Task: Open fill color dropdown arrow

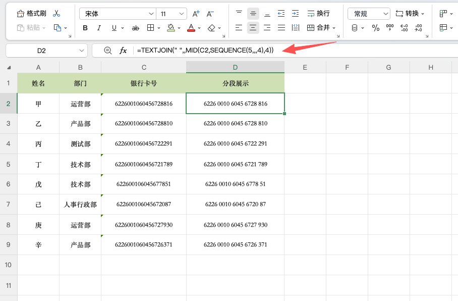Action: (179, 28)
